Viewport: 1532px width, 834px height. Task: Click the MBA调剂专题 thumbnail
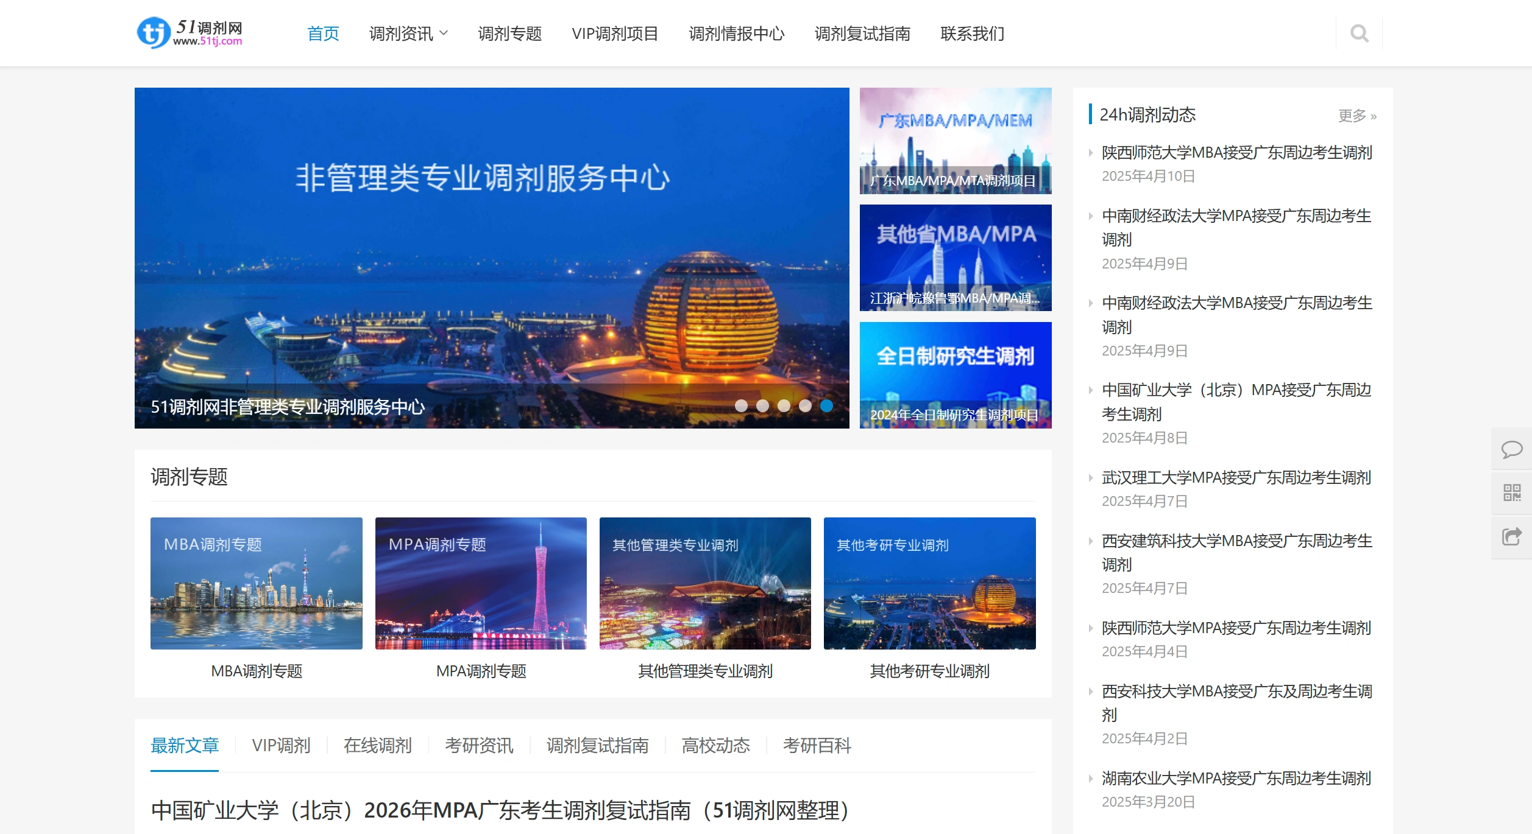(x=255, y=583)
